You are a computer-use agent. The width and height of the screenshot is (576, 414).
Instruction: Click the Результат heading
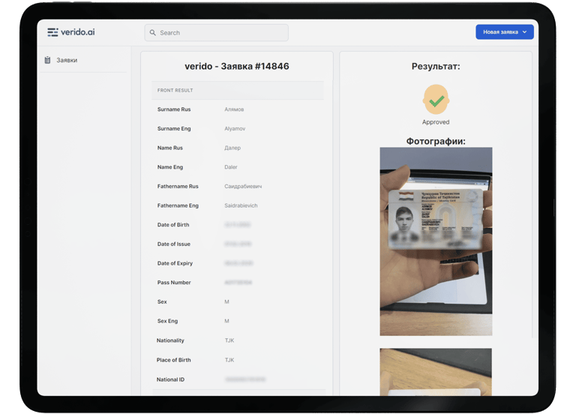(x=436, y=67)
